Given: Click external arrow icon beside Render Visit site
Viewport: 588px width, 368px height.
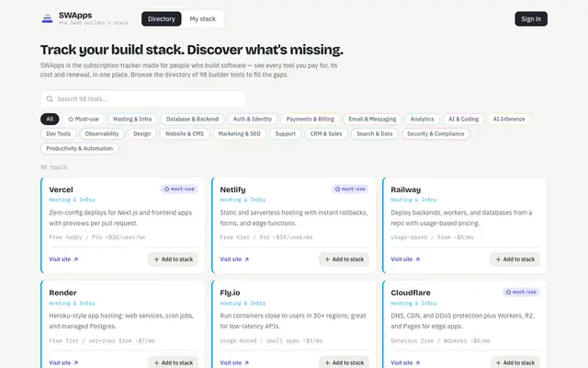Looking at the screenshot, I should tap(75, 362).
